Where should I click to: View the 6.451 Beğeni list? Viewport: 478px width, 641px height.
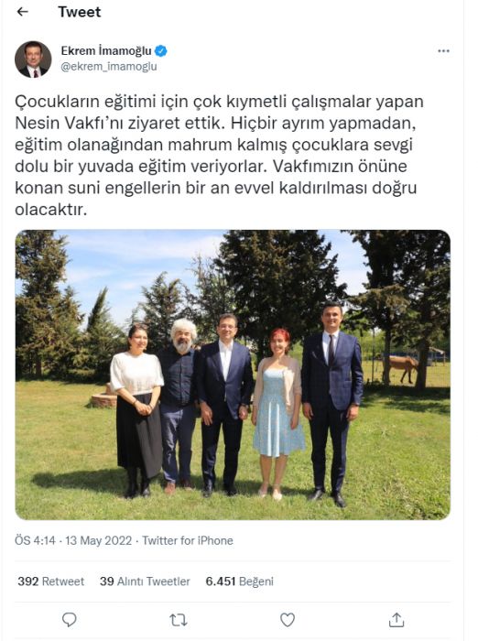[240, 581]
